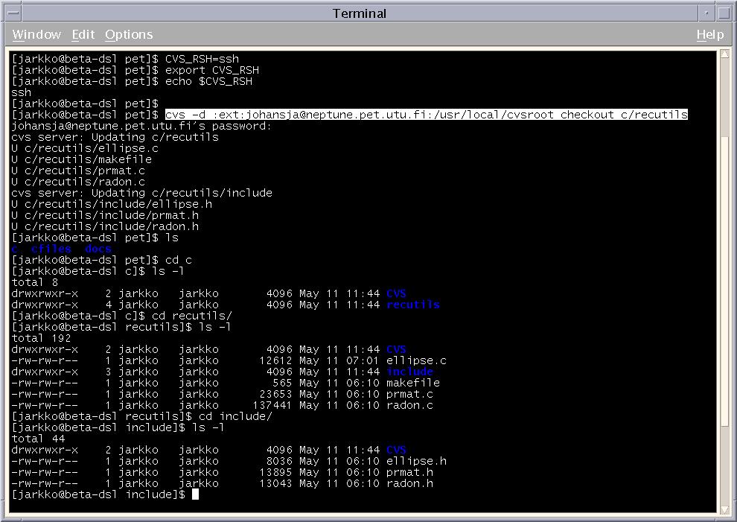737x522 pixels.
Task: Click the vertical scrollbar track
Action: pos(724,282)
